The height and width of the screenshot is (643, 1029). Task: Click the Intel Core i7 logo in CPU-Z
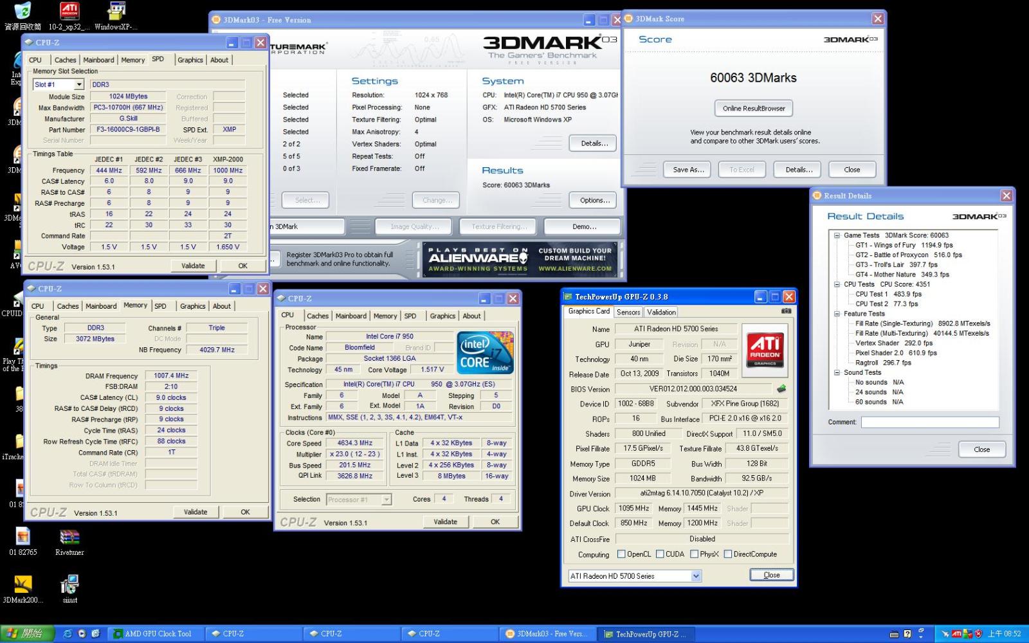(485, 352)
